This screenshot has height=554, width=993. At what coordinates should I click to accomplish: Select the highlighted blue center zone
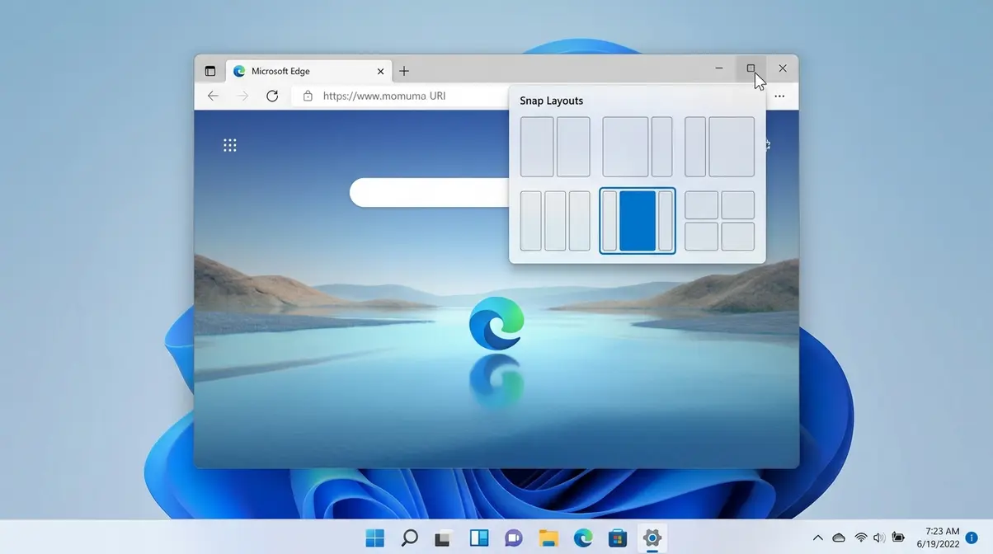[638, 221]
